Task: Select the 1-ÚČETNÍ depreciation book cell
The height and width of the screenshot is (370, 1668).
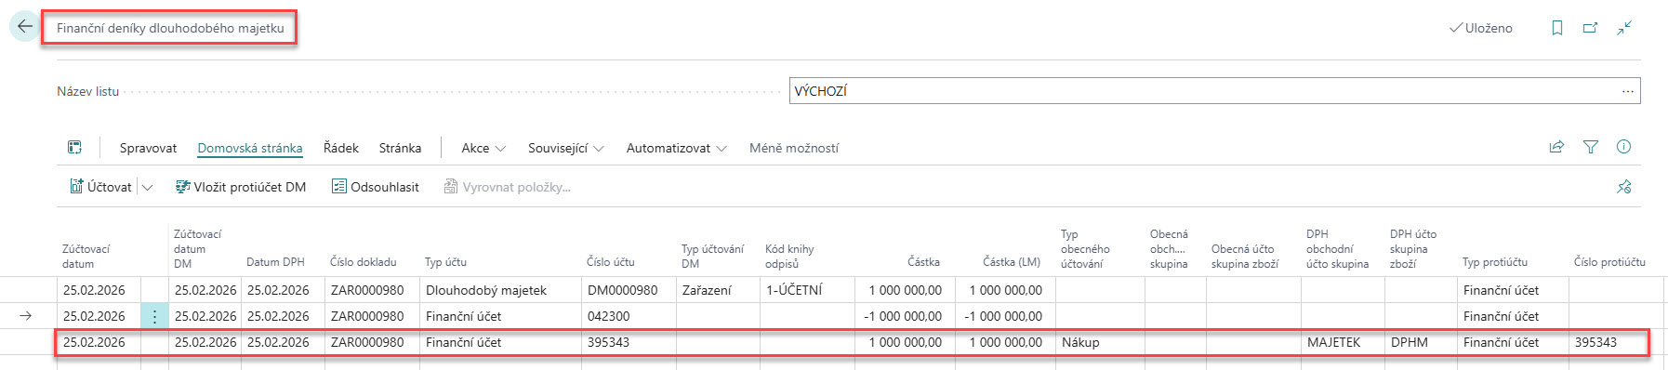Action: pyautogui.click(x=807, y=290)
